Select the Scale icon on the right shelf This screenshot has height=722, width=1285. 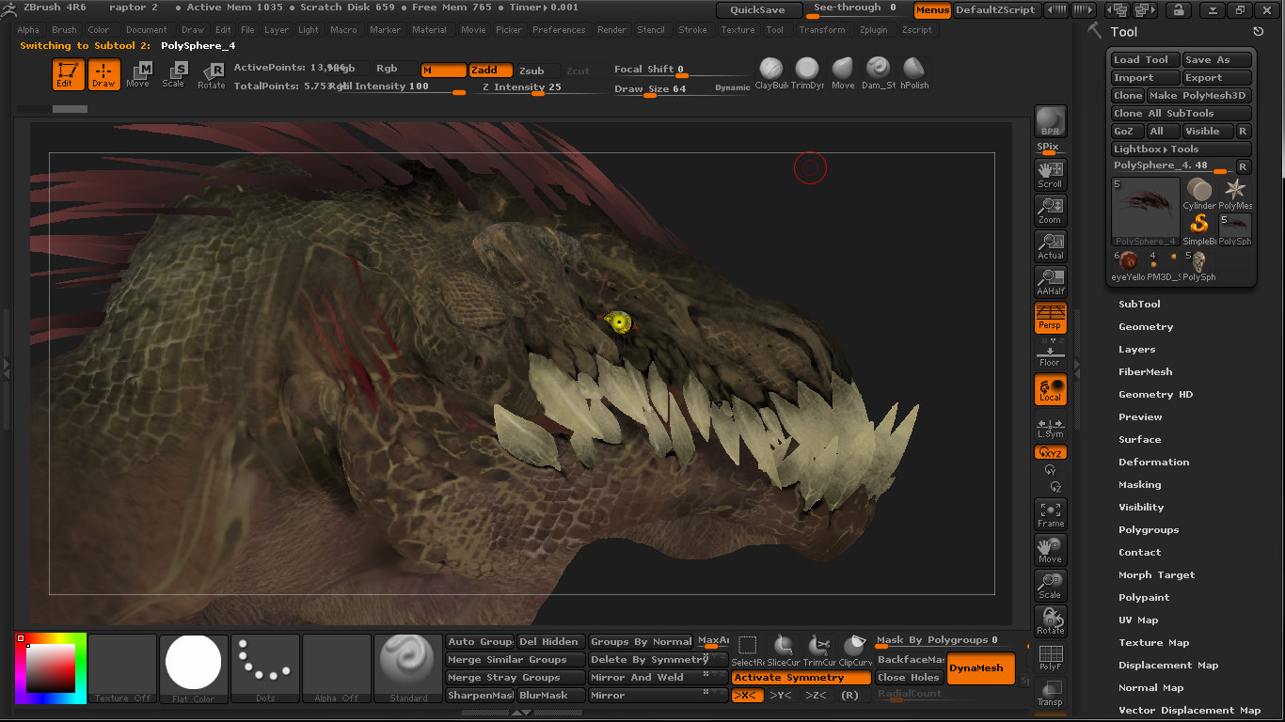coord(1050,585)
